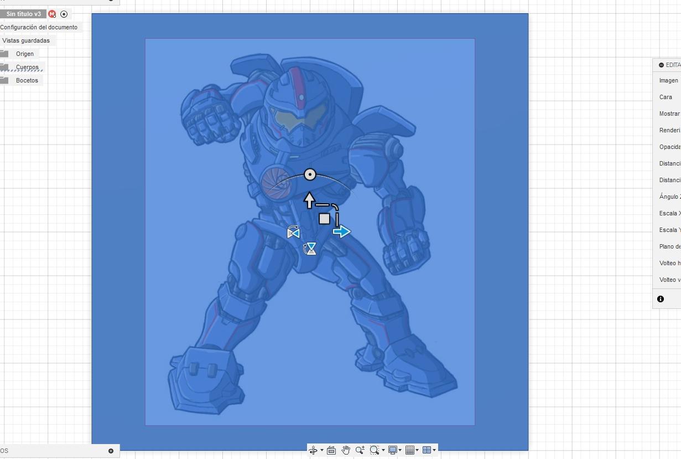Collapse the EDITA dialog header button
The image size is (681, 459).
pos(661,65)
